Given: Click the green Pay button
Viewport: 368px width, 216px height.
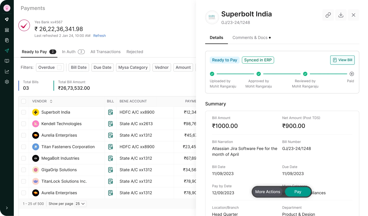Looking at the screenshot, I should click(298, 192).
